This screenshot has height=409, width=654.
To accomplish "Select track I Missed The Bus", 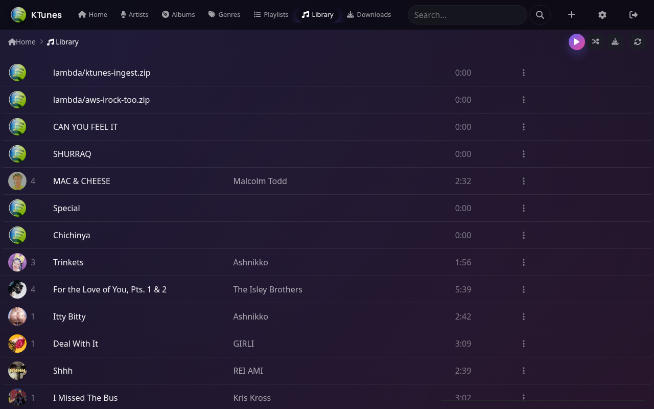I will 85,398.
